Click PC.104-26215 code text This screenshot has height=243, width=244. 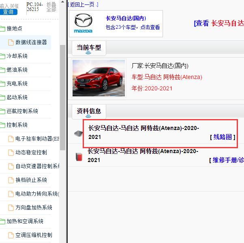pyautogui.click(x=34, y=7)
